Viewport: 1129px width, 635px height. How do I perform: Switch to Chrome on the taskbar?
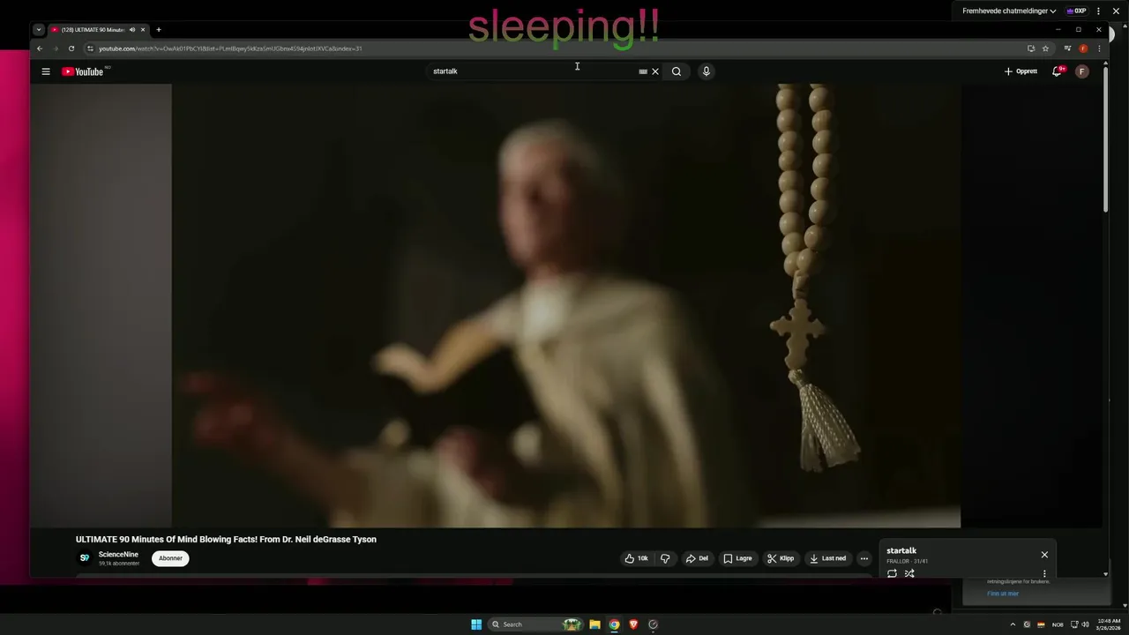point(614,624)
